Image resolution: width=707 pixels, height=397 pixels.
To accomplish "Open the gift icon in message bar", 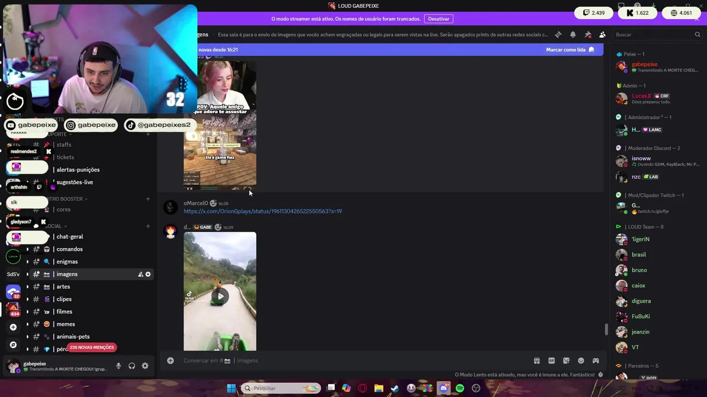I will tap(536, 361).
